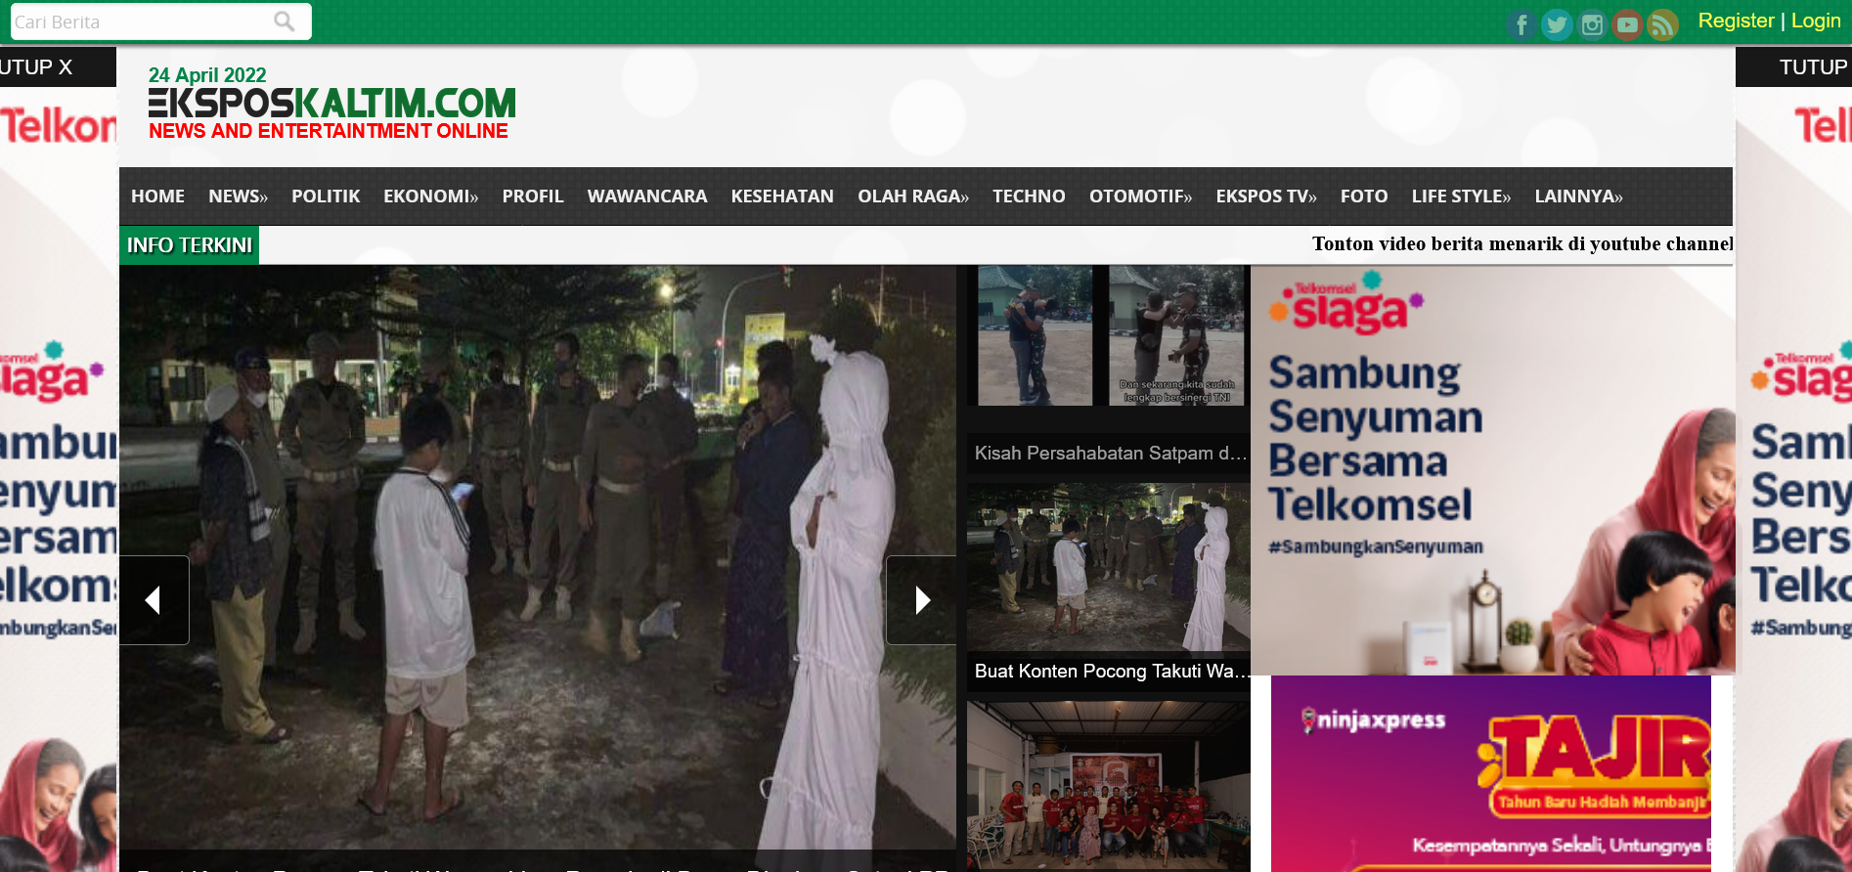Go to next slide arrow
This screenshot has height=872, width=1852.
(921, 600)
